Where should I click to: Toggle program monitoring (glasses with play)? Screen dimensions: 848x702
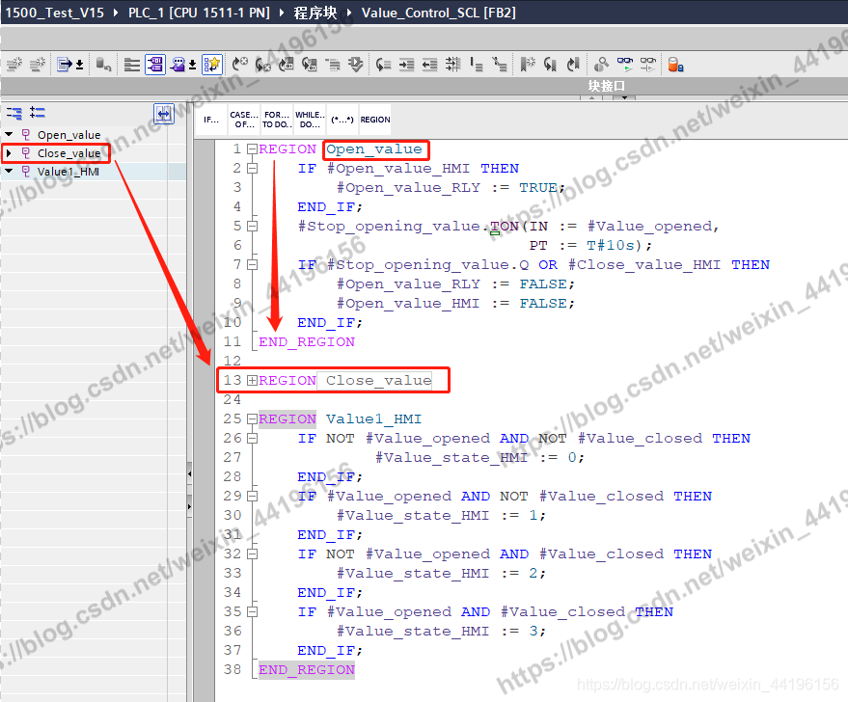click(625, 65)
